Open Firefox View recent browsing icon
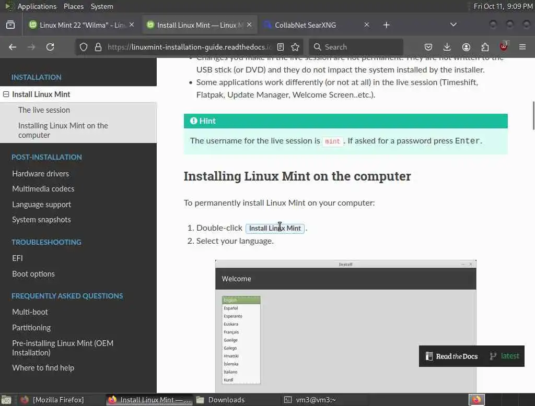This screenshot has height=406, width=535. [x=10, y=25]
